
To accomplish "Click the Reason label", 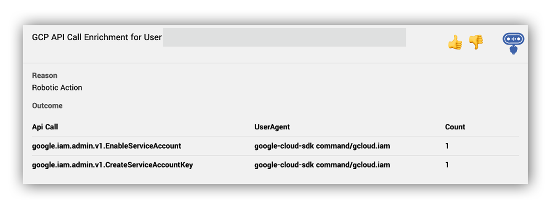I will (x=45, y=76).
